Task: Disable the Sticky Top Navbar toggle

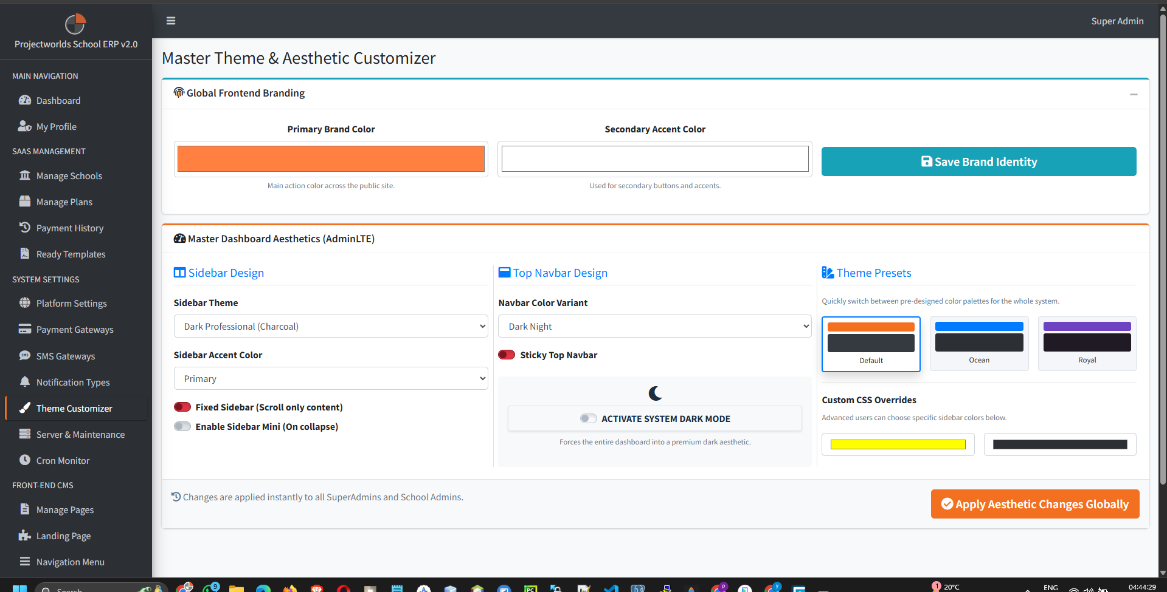Action: point(507,355)
